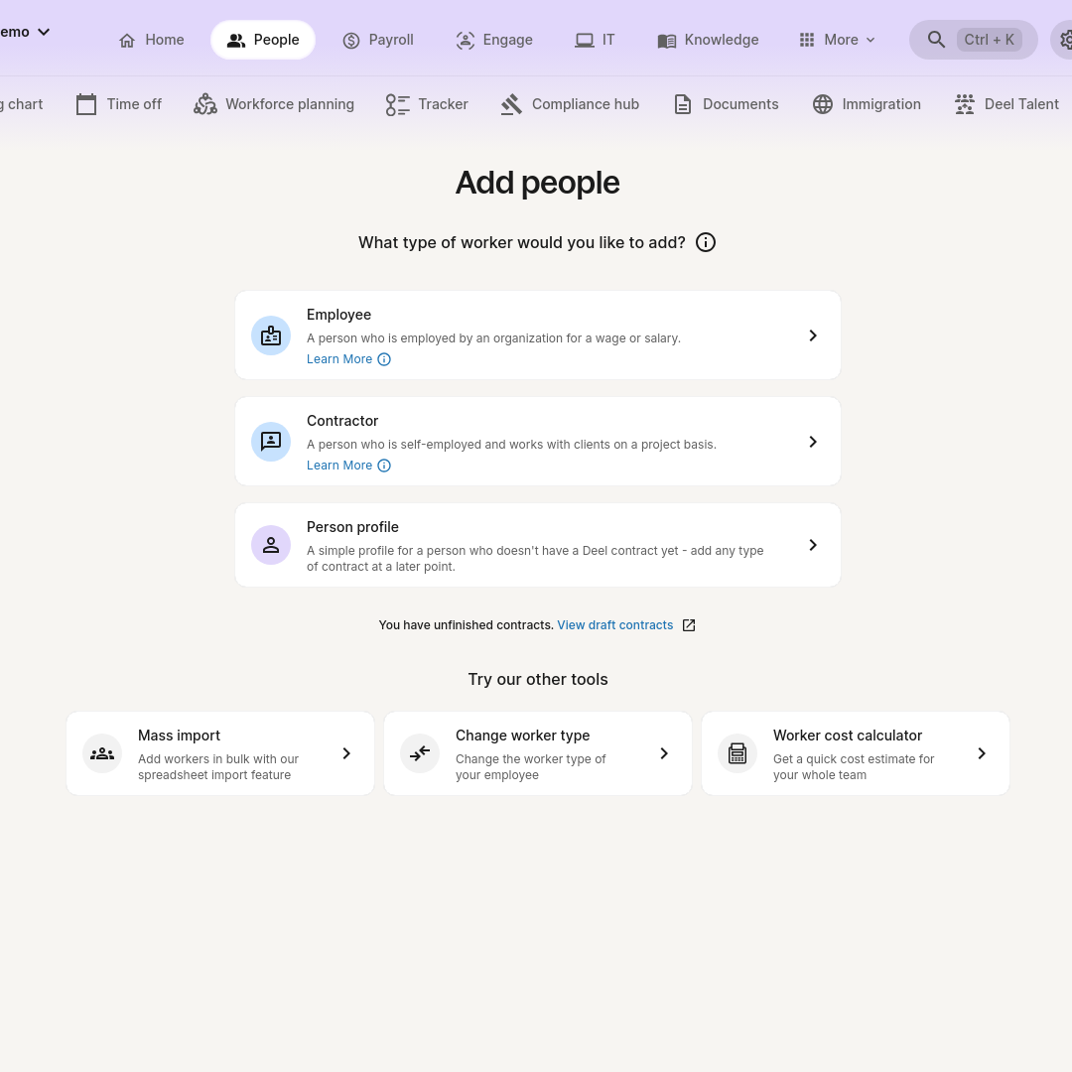Click the Worker cost calculator icon
Viewport: 1072px width, 1072px height.
pos(737,753)
